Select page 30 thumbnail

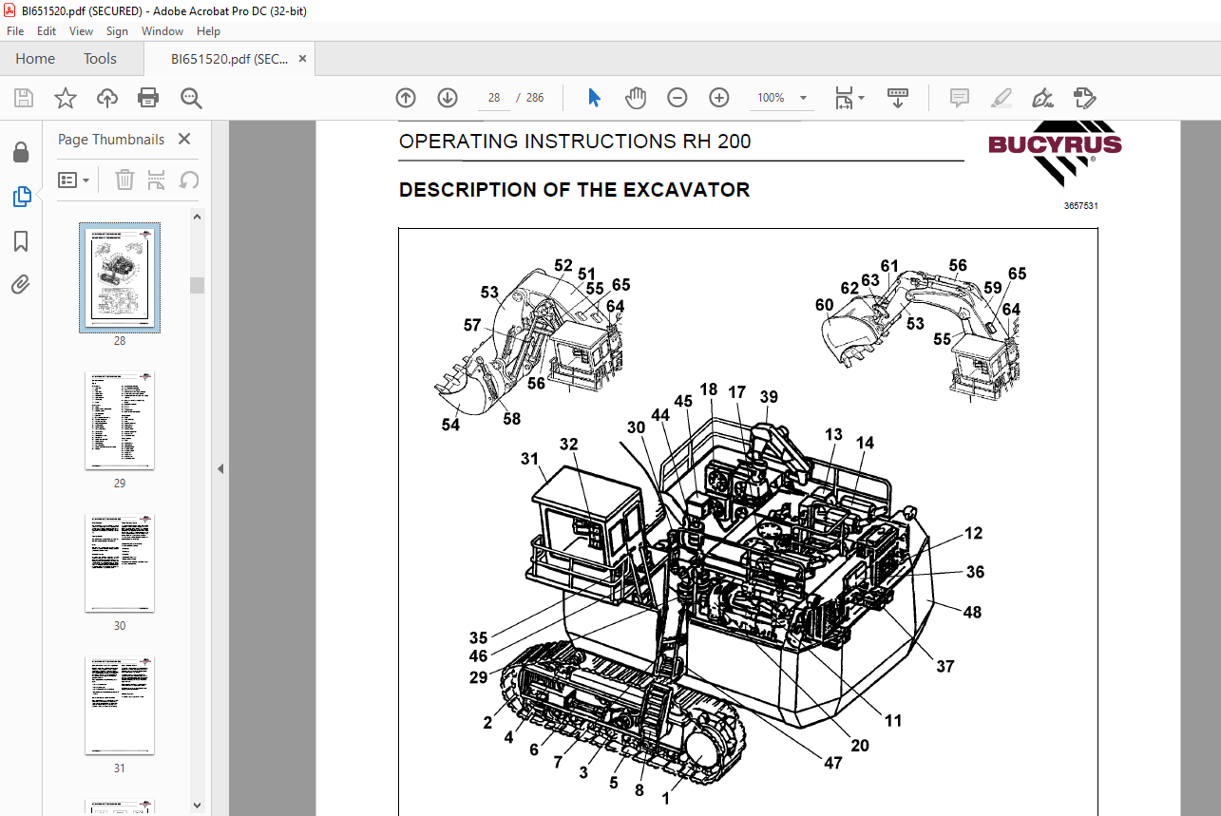(120, 563)
